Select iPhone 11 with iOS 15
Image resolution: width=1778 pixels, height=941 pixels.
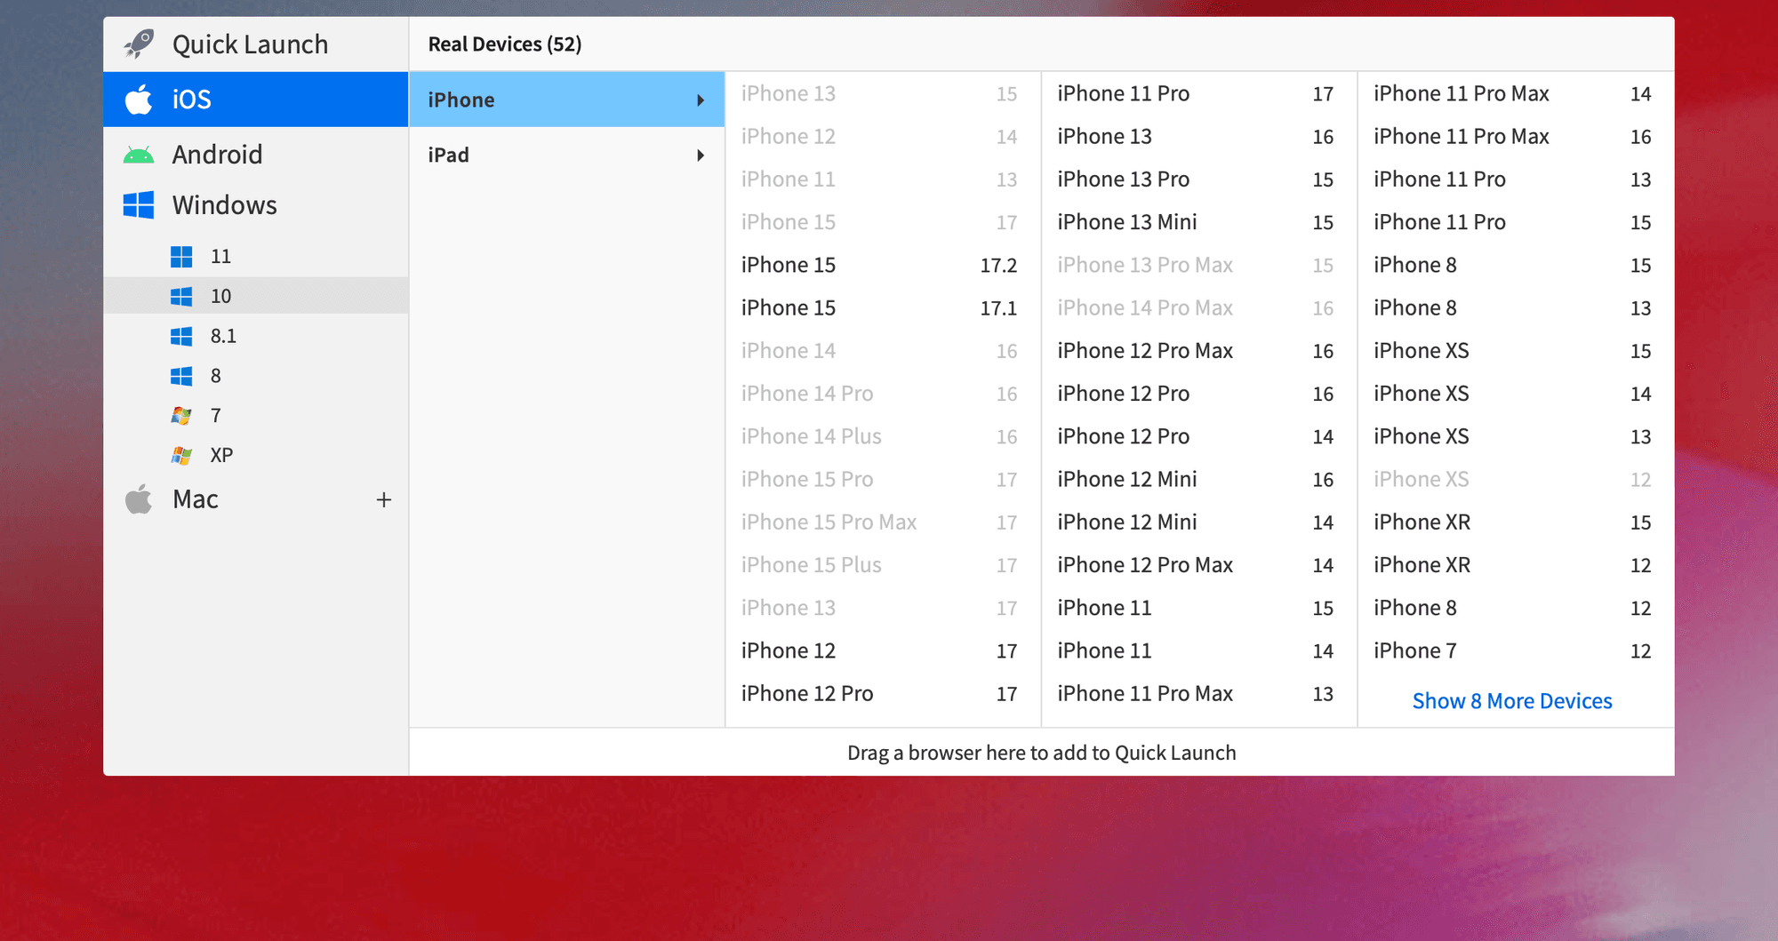tap(1199, 608)
